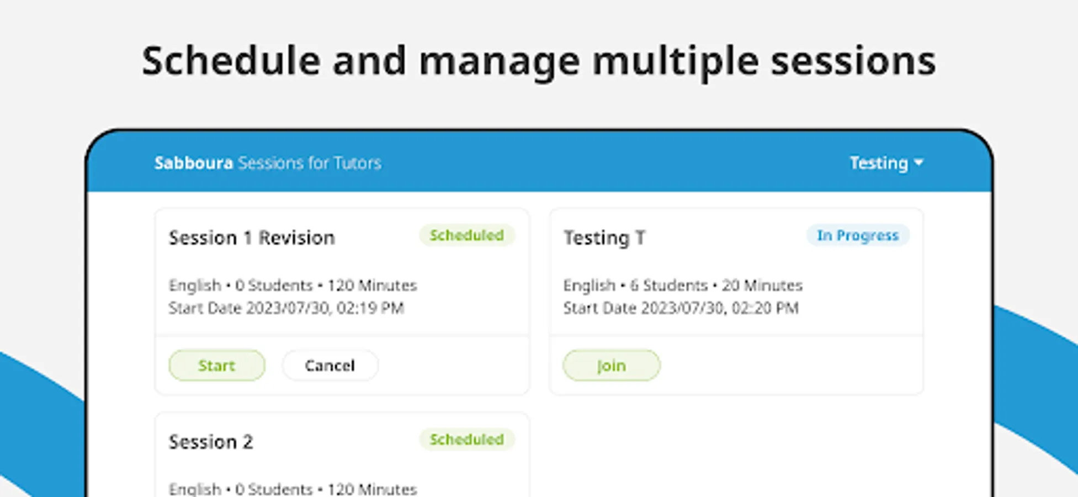
Task: Click the In Progress status badge
Action: click(x=857, y=235)
